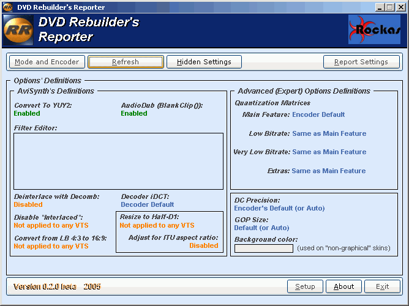The height and width of the screenshot is (306, 409).
Task: Click the Rockas logo image
Action: (374, 29)
